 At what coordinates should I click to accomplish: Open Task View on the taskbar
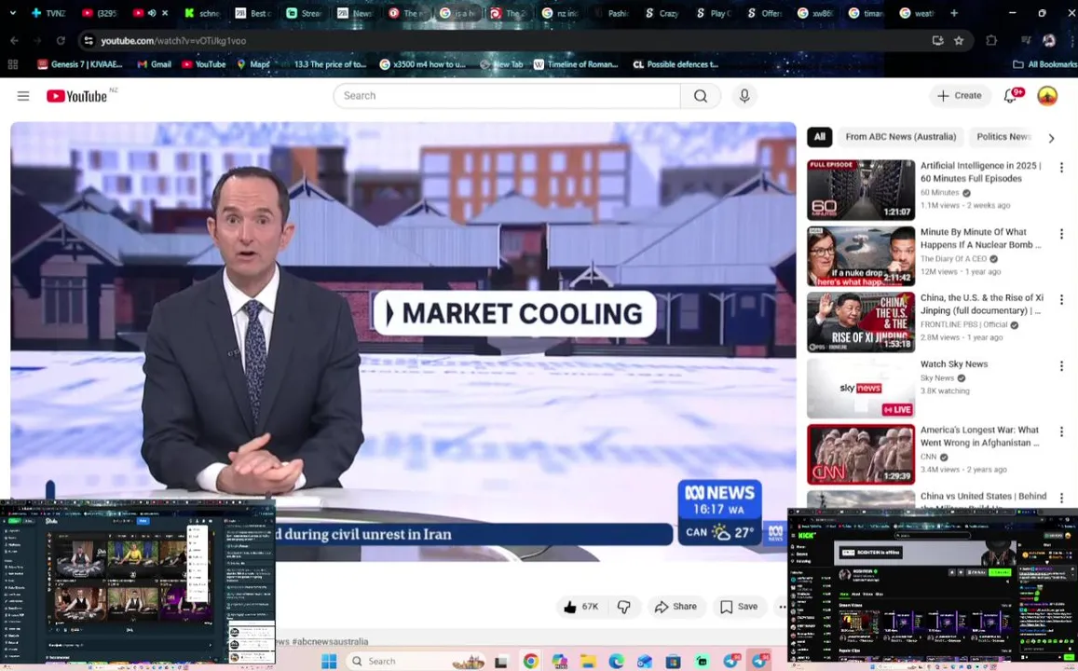pyautogui.click(x=501, y=662)
